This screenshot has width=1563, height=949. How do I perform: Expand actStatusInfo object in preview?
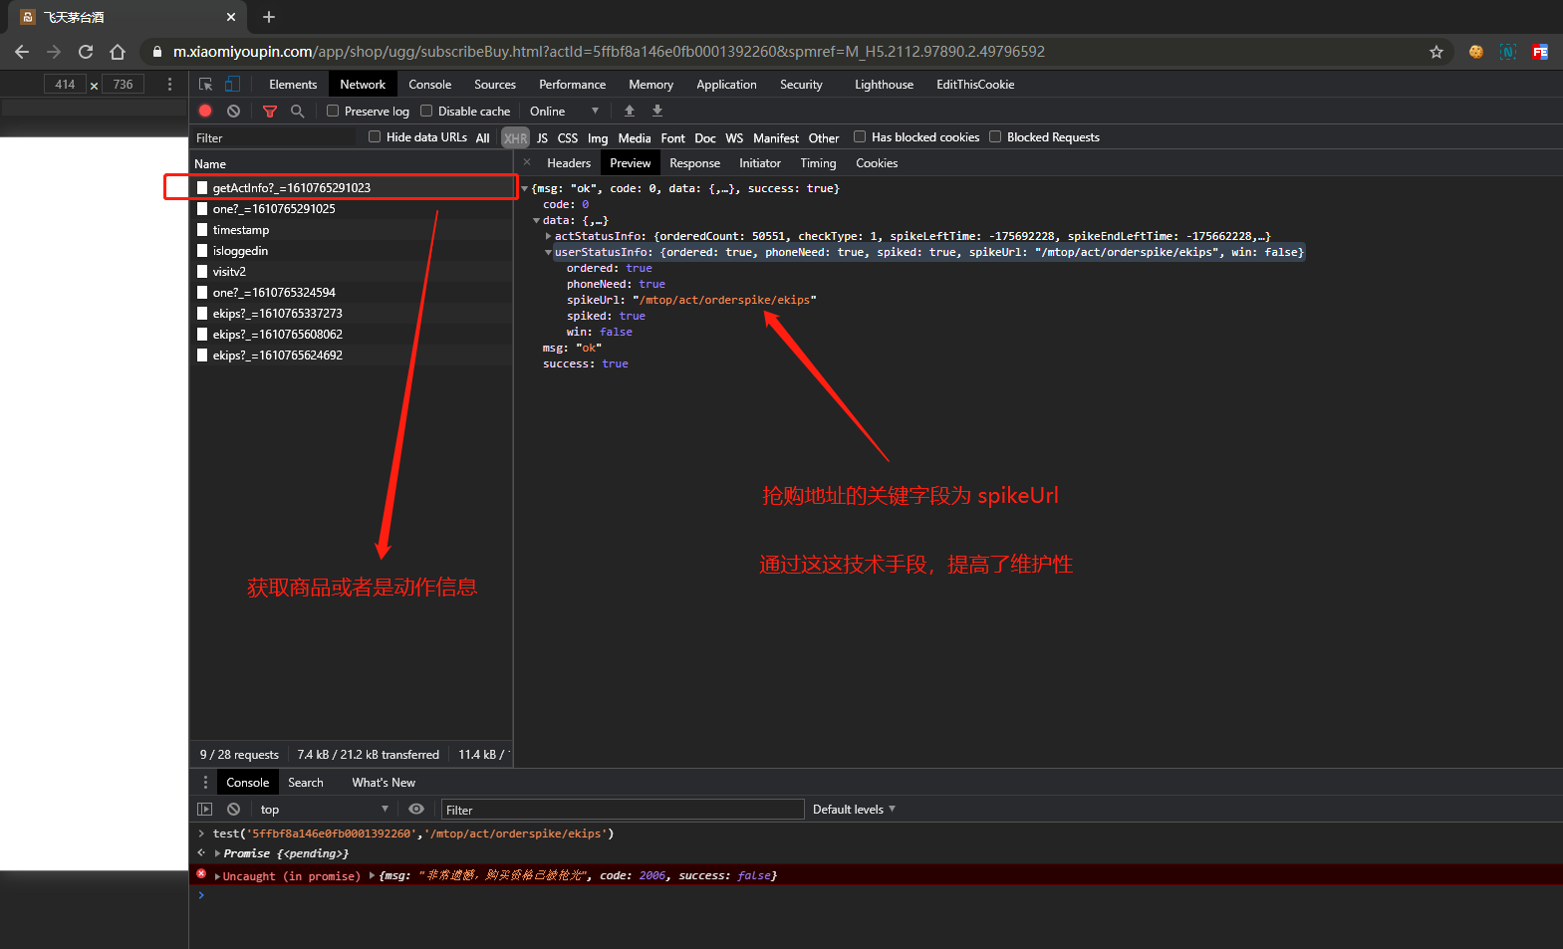click(548, 236)
